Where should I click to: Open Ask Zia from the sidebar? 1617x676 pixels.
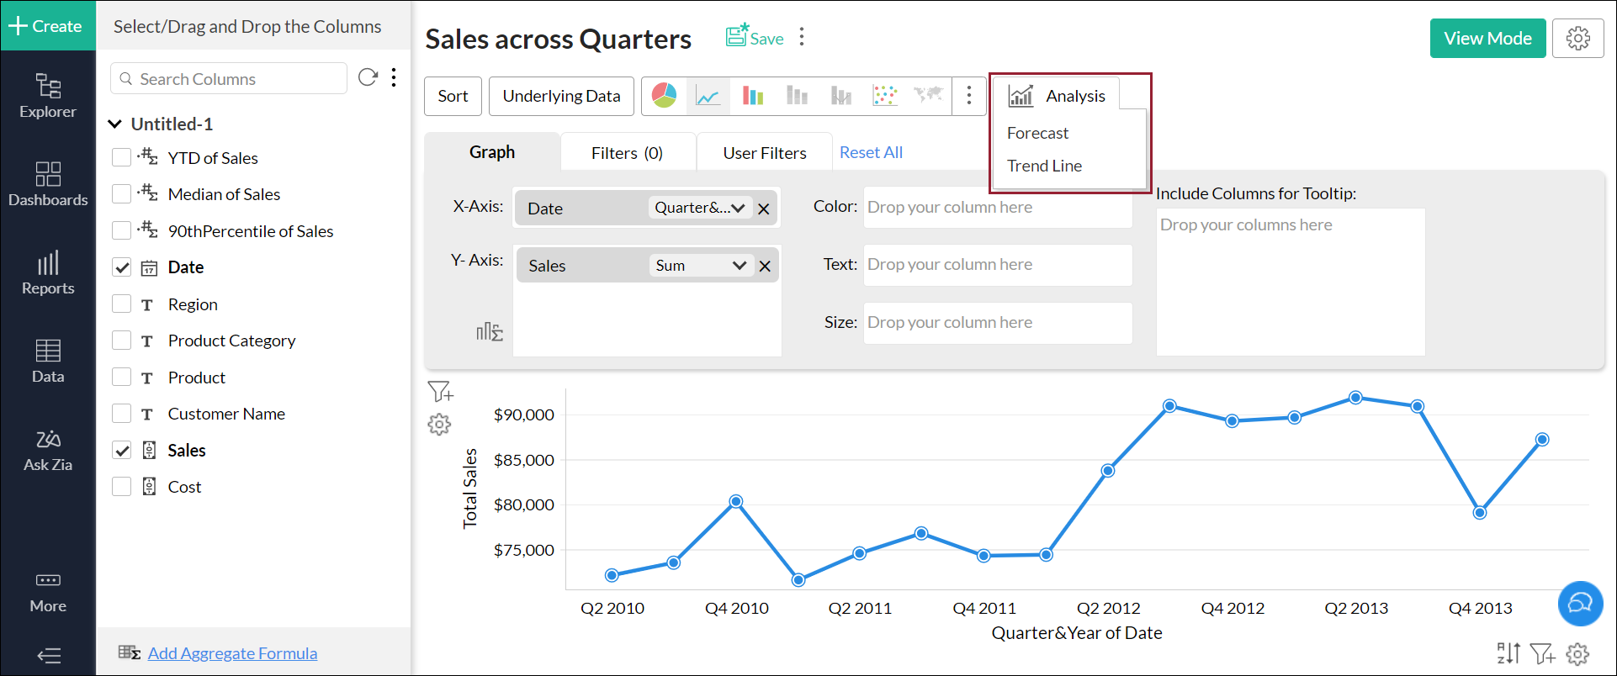[48, 451]
